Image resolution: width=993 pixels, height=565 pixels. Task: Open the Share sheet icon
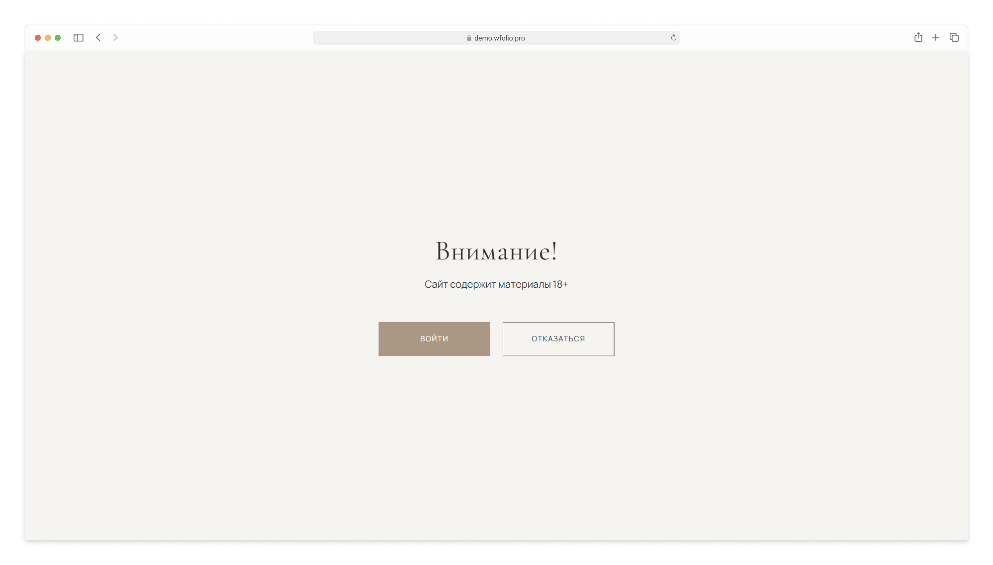tap(918, 38)
